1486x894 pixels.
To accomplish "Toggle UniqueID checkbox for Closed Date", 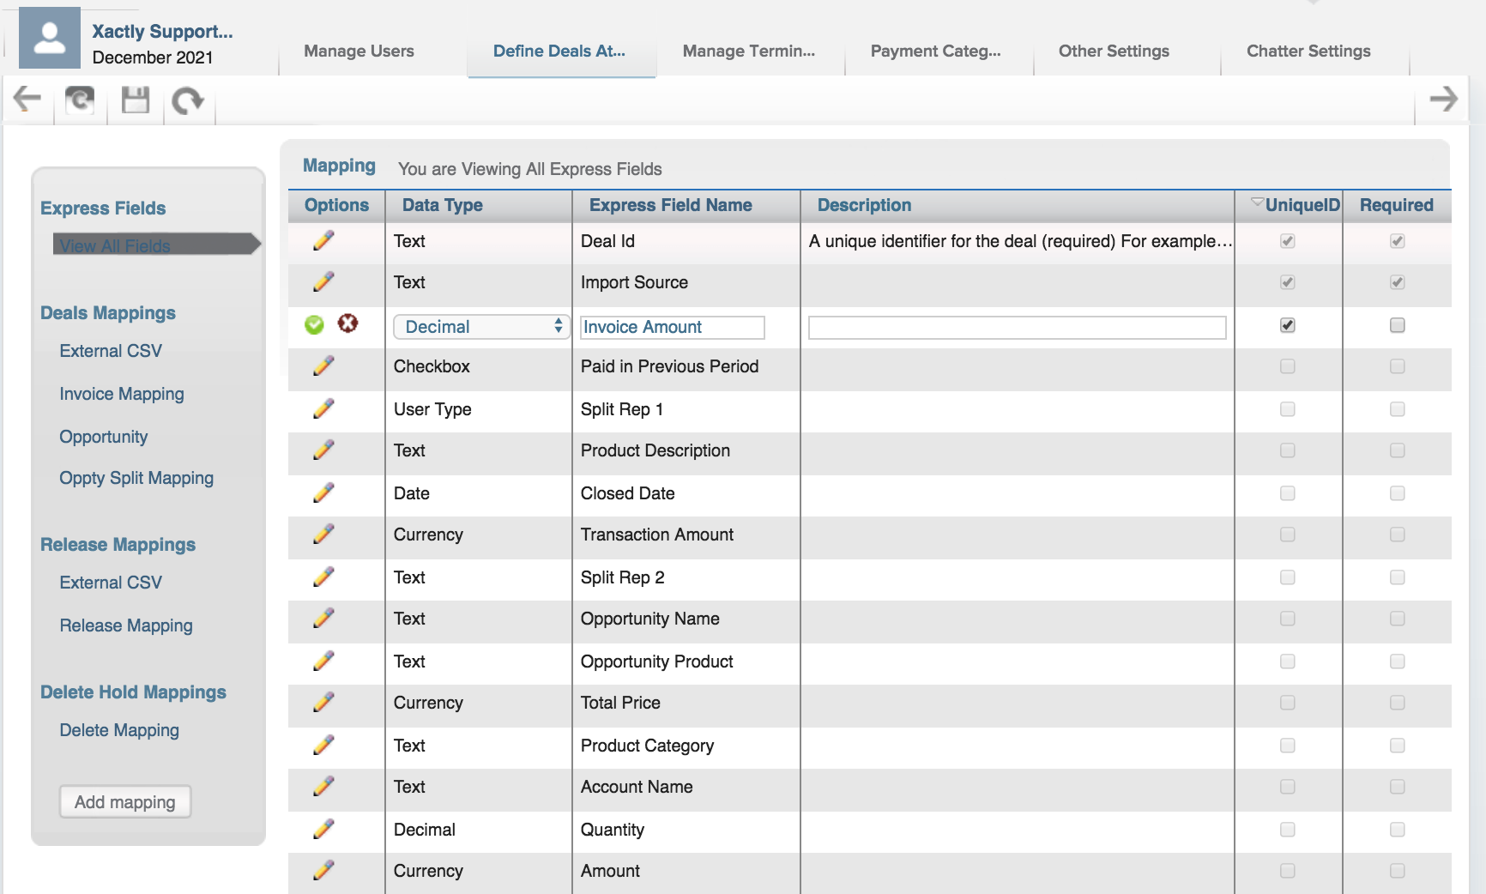I will coord(1288,493).
